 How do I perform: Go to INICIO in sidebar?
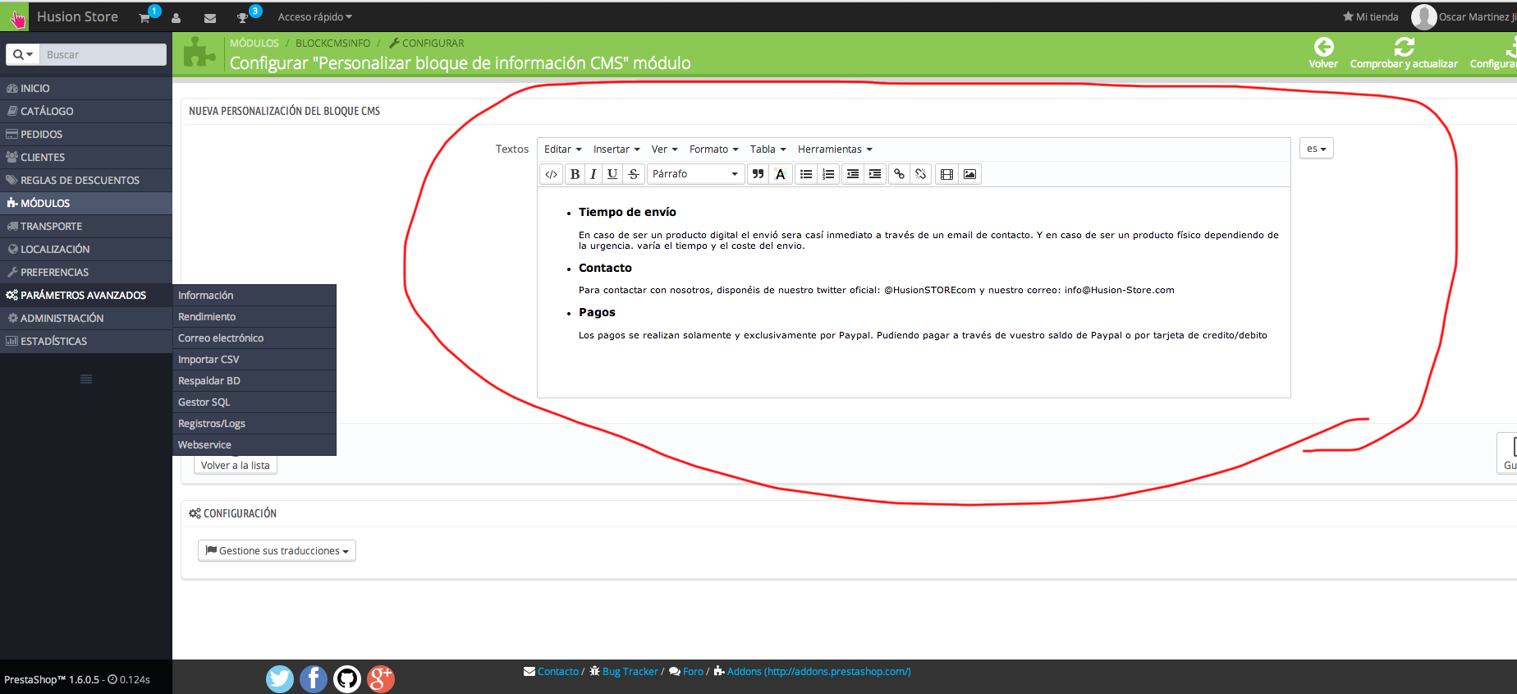click(x=86, y=88)
